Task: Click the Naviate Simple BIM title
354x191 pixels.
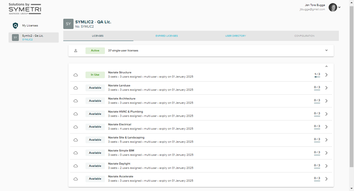Action: (x=121, y=150)
